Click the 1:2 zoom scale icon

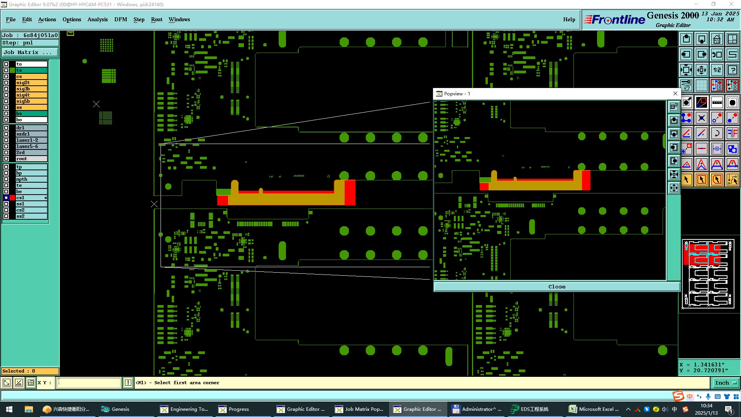point(717,70)
